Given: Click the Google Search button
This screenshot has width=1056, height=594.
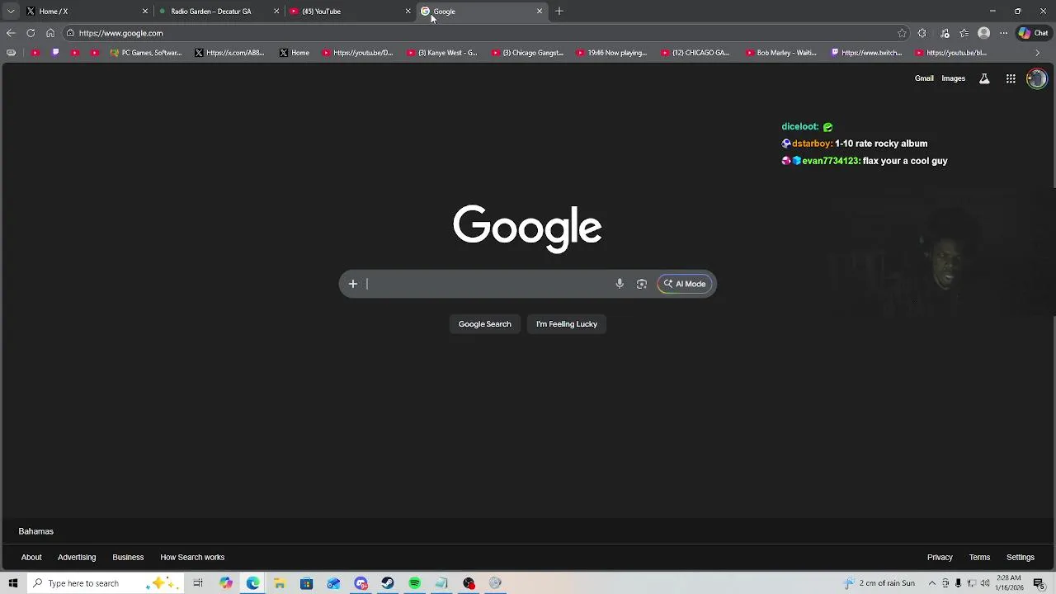Looking at the screenshot, I should pyautogui.click(x=485, y=324).
